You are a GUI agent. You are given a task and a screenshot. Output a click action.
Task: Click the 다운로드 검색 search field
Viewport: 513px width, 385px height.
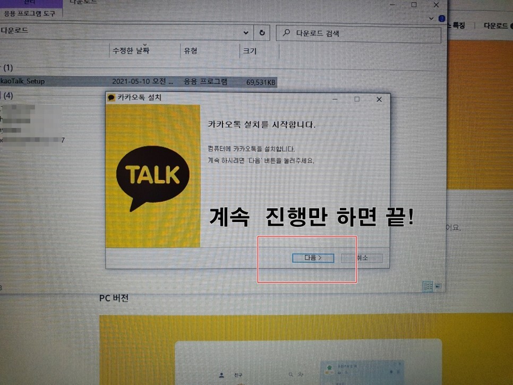click(358, 33)
